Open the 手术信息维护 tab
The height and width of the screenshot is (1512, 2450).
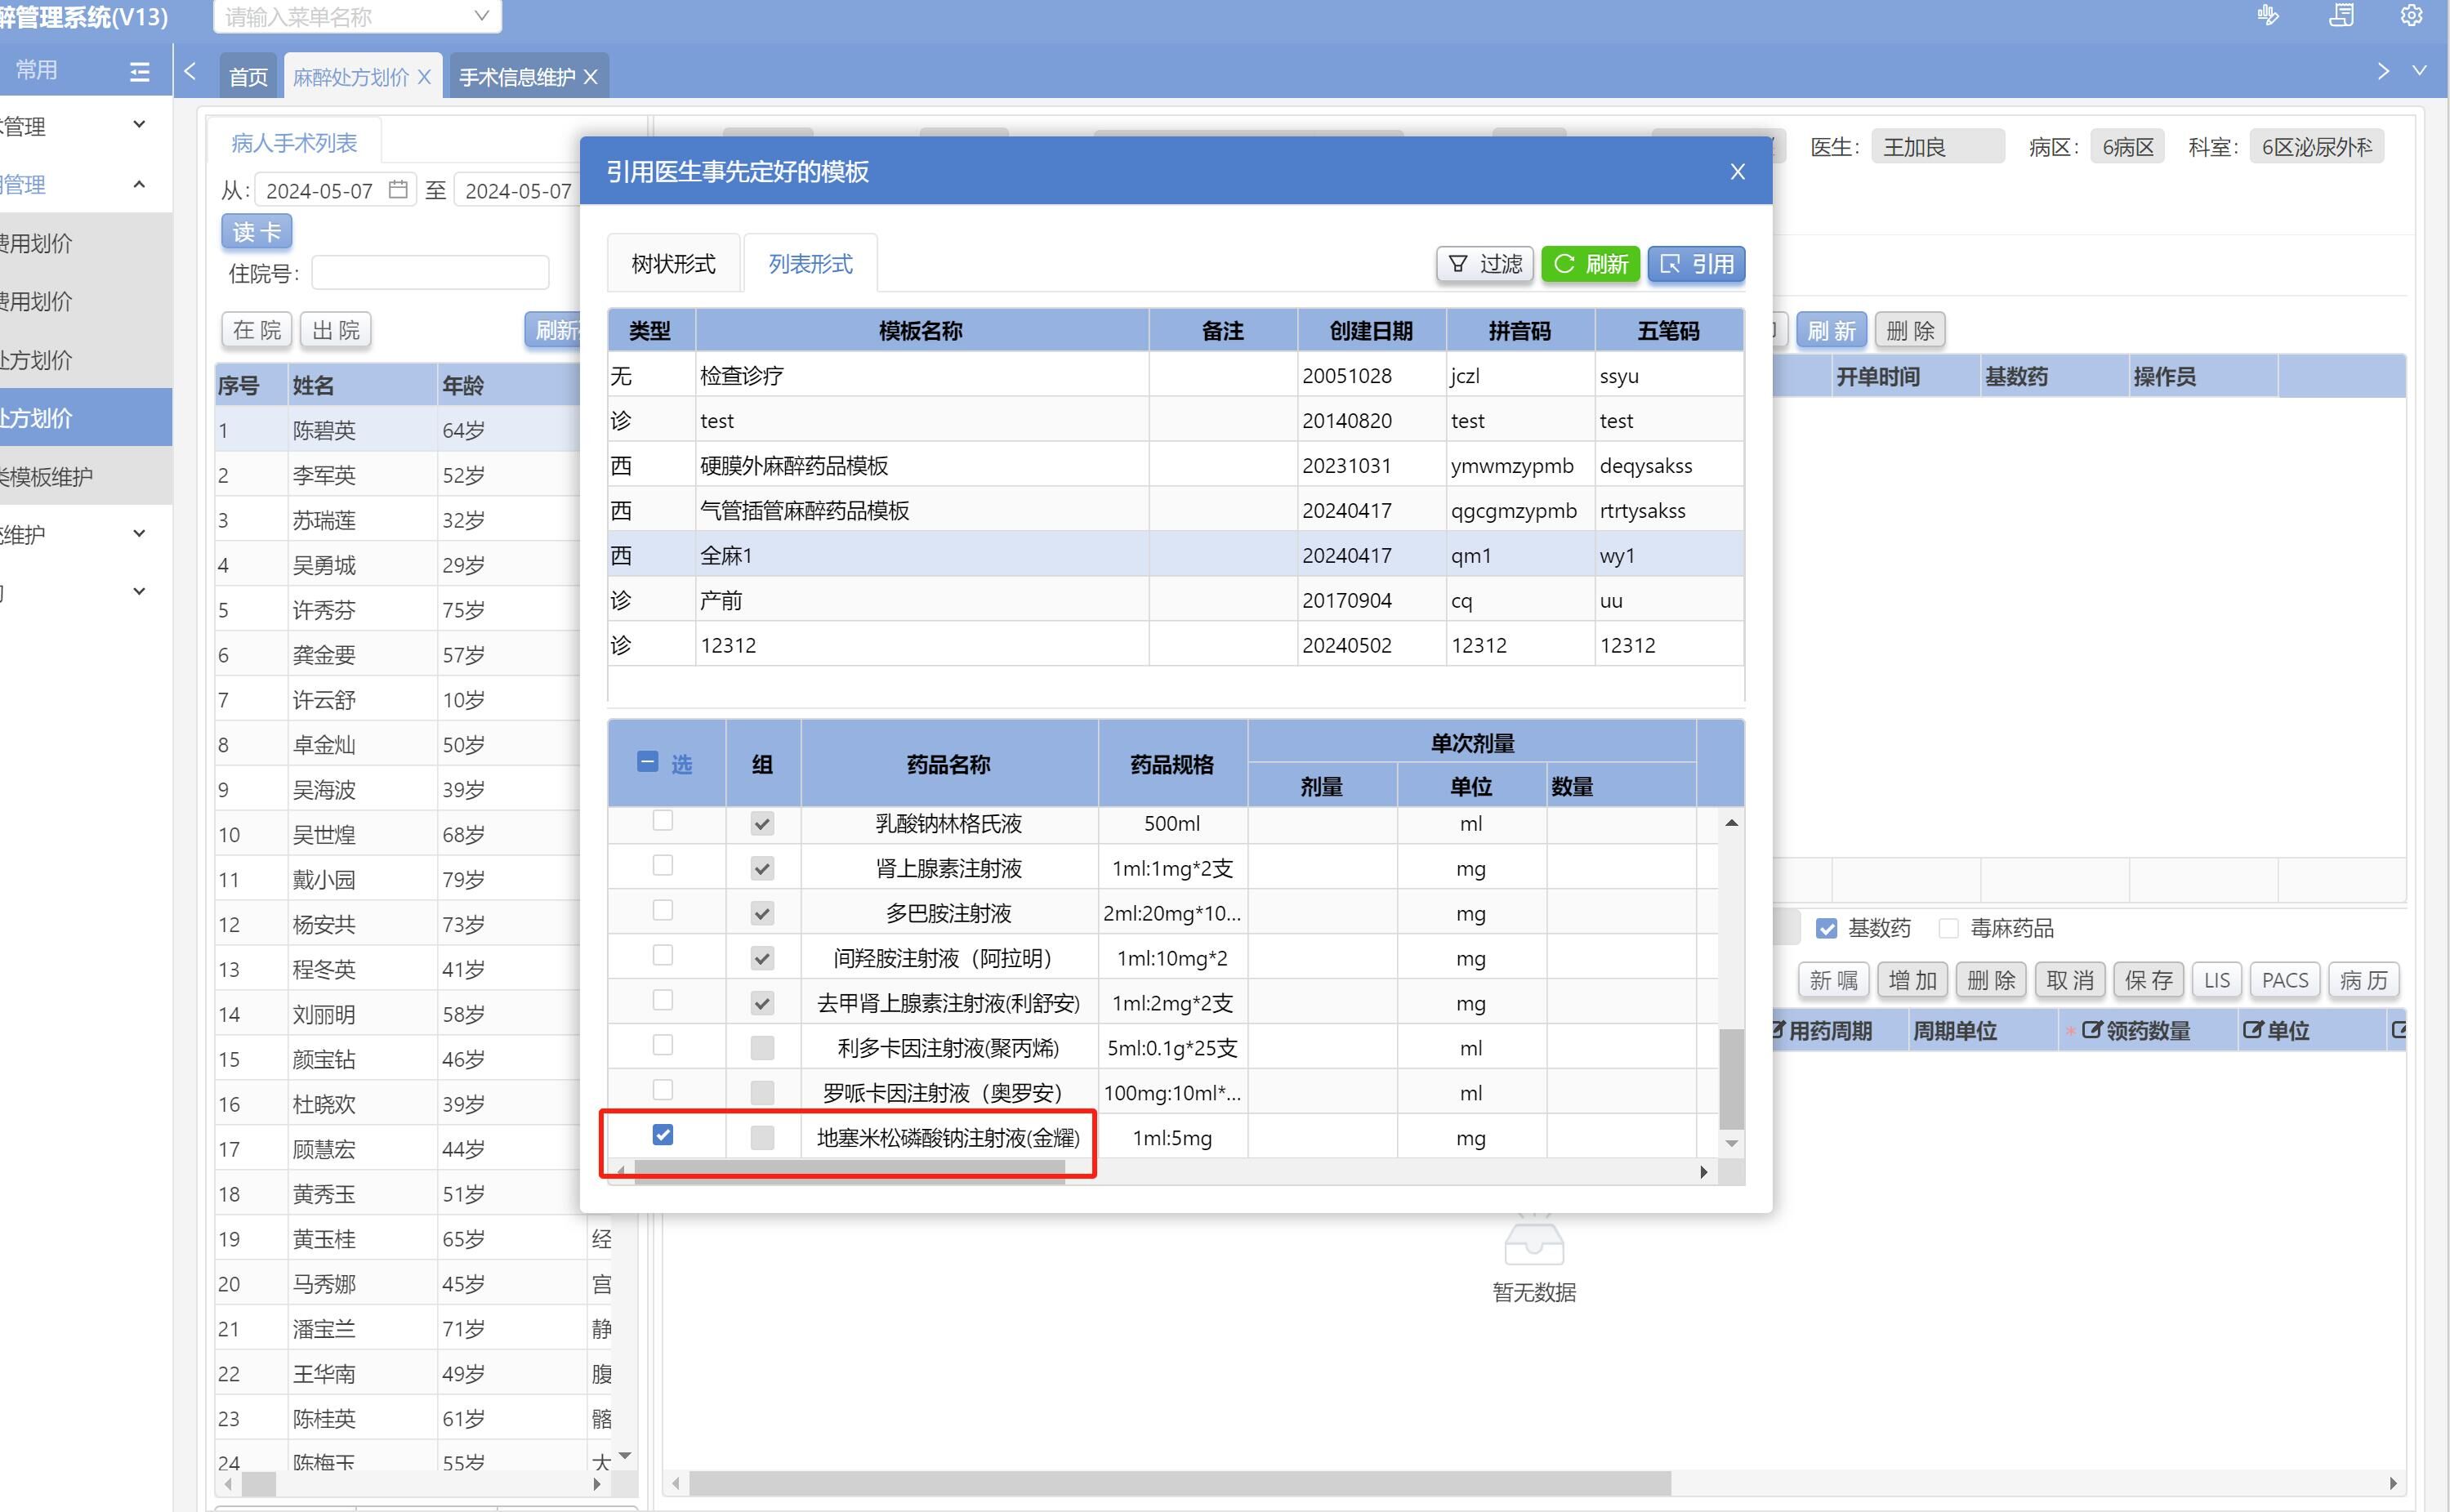pyautogui.click(x=517, y=77)
